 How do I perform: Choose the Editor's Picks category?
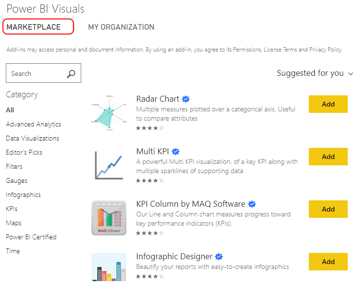(24, 153)
